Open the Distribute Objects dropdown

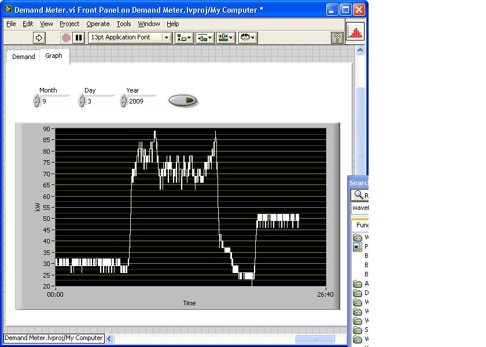point(205,38)
